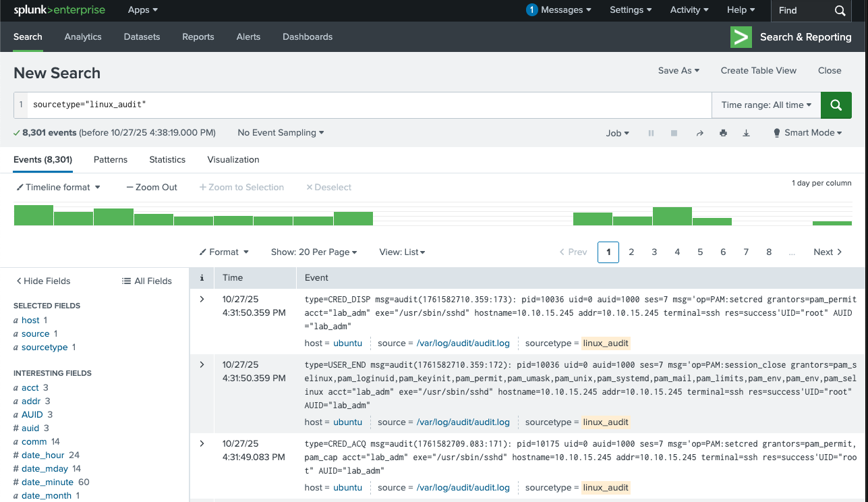Click the print results icon
The height and width of the screenshot is (502, 868).
click(723, 134)
